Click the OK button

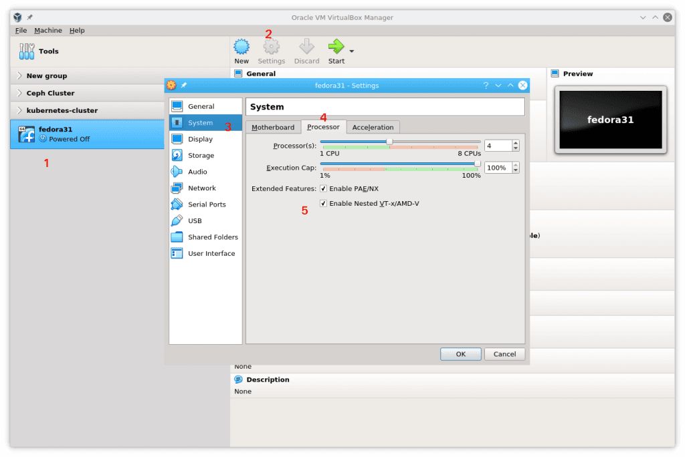coord(460,353)
